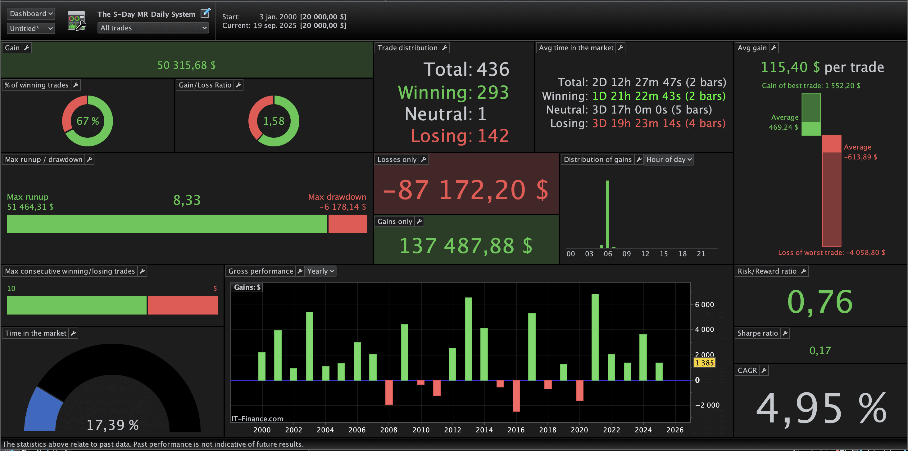Click the 06 hour gains distribution bar
This screenshot has height=451, width=908.
point(607,214)
